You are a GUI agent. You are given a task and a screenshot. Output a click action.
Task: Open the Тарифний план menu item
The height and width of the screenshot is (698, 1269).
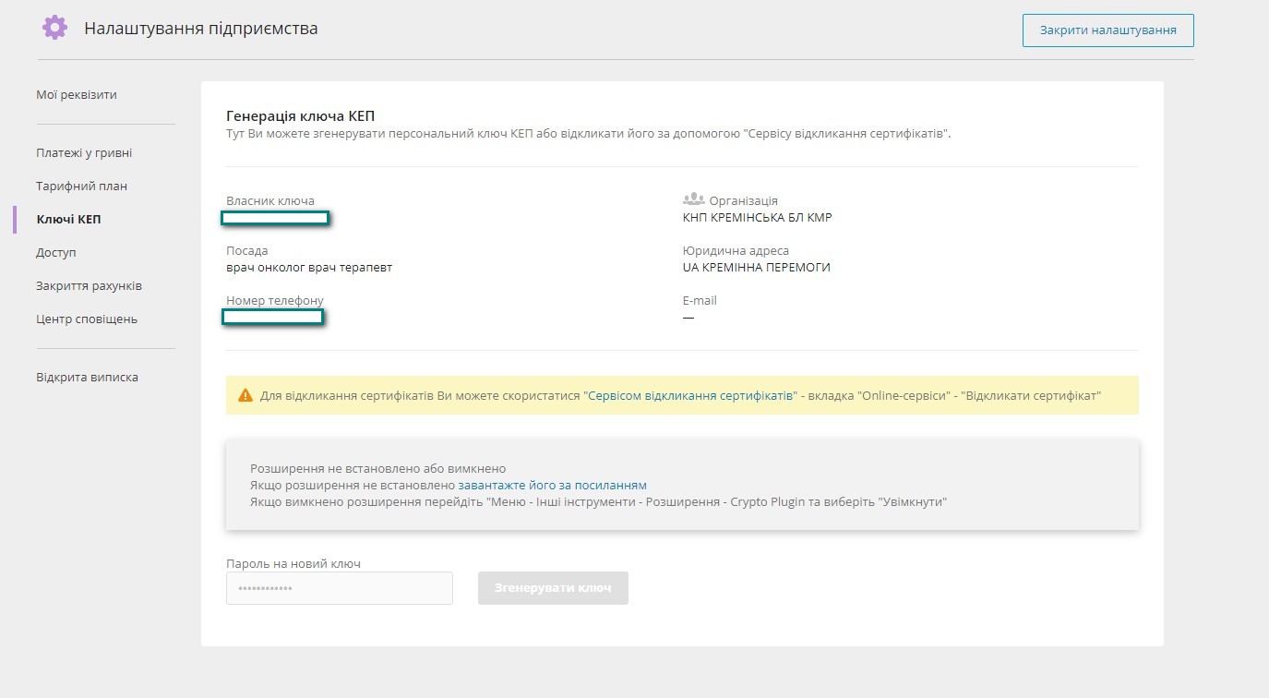tap(81, 186)
